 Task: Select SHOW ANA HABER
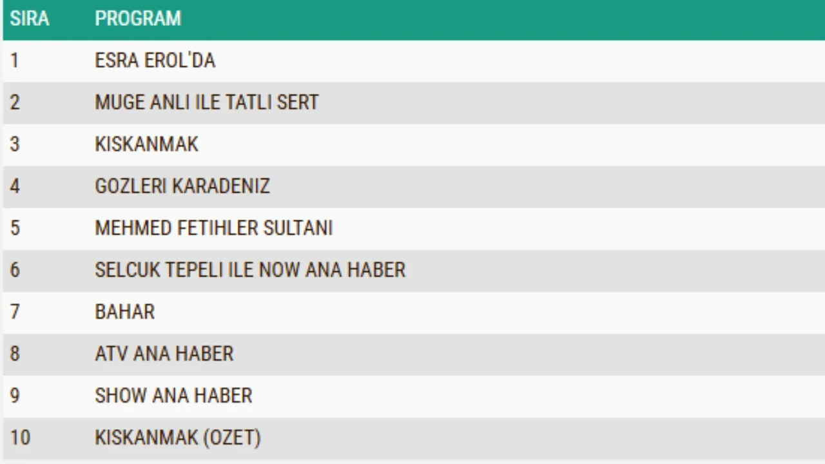[x=173, y=396]
